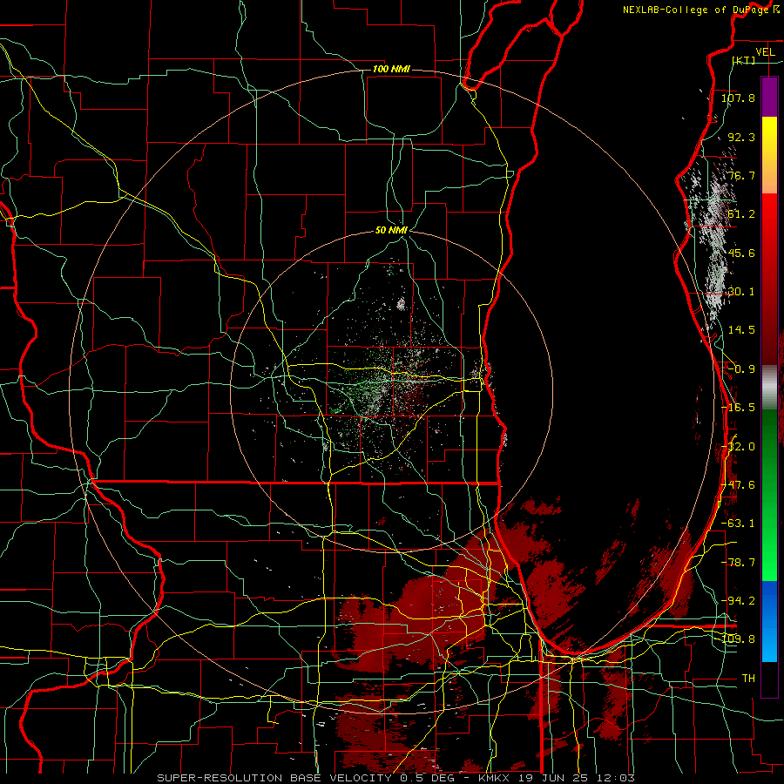Pick the gray-white segment of the color bar
Viewport: 784px width, 784px height.
pyautogui.click(x=769, y=388)
